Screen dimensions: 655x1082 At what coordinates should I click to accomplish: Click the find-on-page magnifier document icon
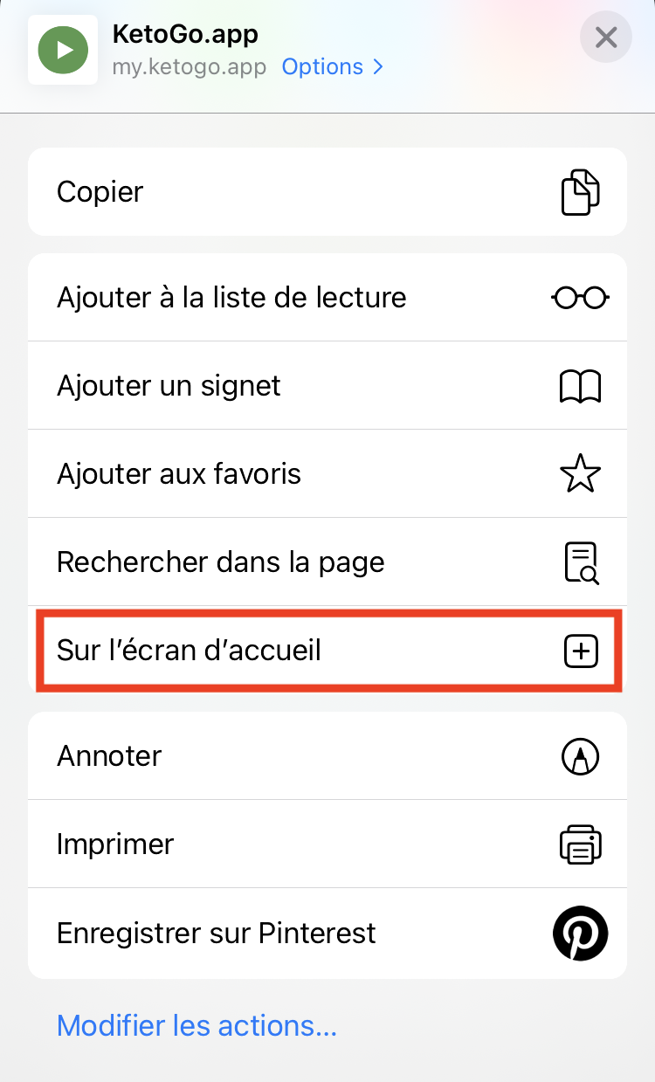[x=580, y=562]
